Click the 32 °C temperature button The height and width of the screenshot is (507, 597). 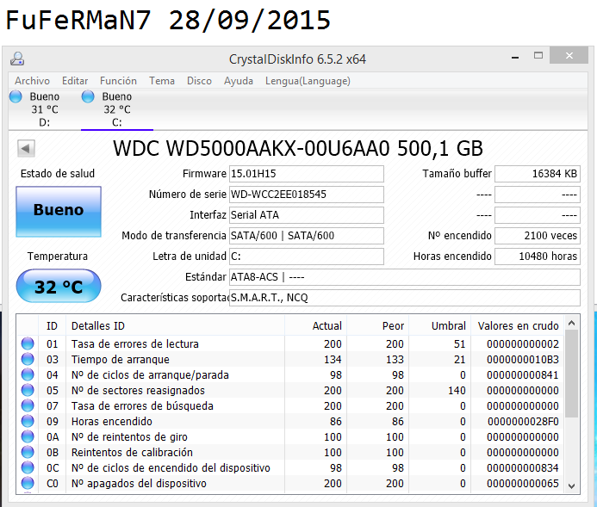click(59, 287)
